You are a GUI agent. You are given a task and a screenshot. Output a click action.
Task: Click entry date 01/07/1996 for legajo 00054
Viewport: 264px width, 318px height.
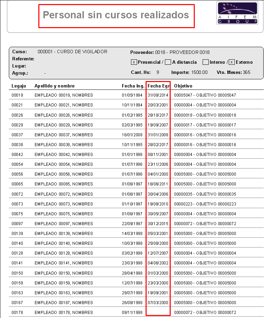(132, 164)
